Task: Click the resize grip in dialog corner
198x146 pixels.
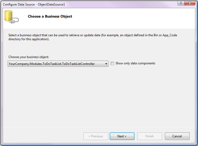Action: [194, 142]
